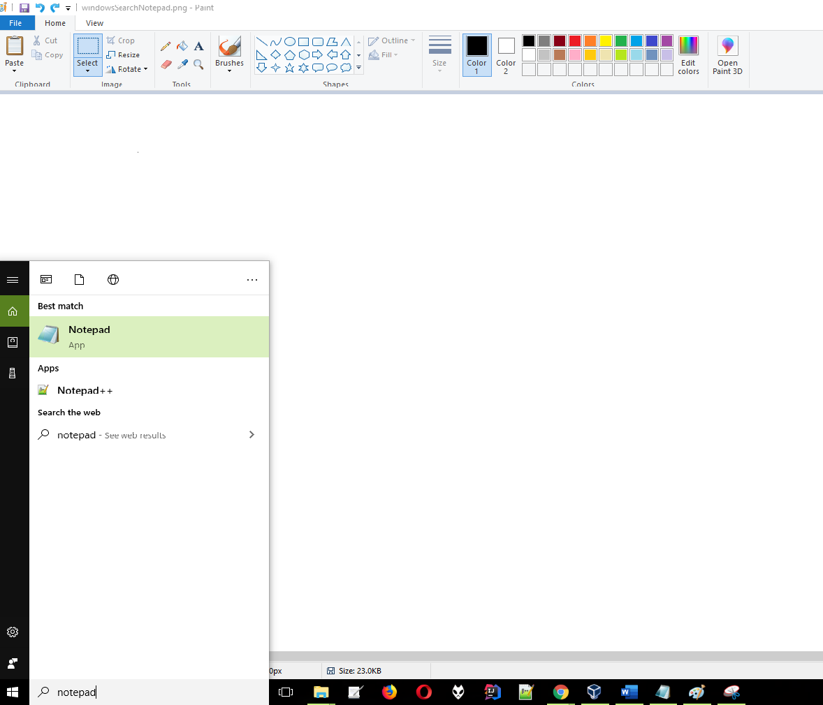This screenshot has width=823, height=705.
Task: Select the Color 1 swatch
Action: click(476, 55)
